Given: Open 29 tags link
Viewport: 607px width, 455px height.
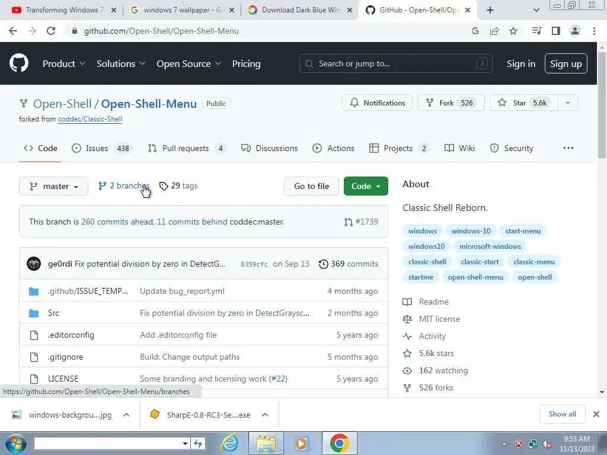Looking at the screenshot, I should pos(178,185).
